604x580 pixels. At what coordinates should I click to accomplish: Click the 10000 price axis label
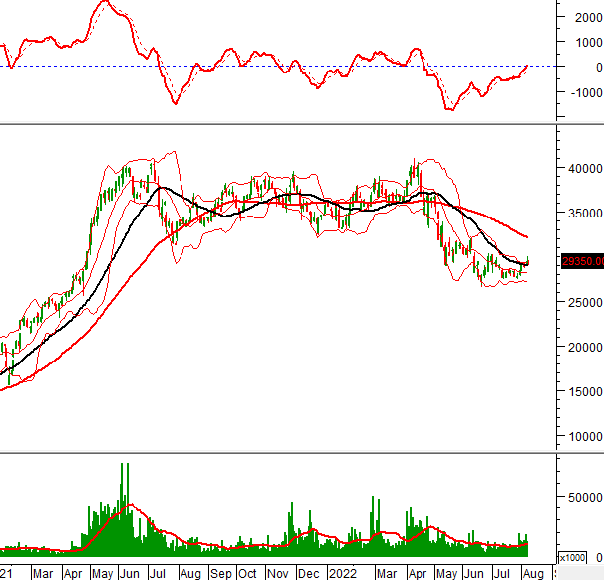(582, 436)
